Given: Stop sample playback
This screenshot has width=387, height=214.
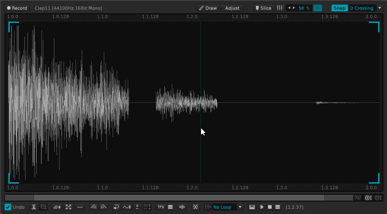Looking at the screenshot, I should click(269, 207).
